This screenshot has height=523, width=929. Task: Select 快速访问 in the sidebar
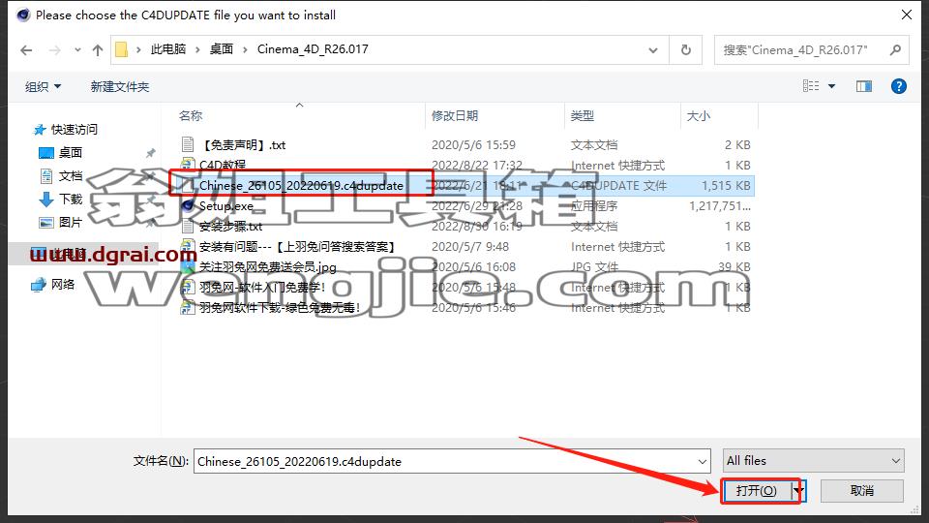point(75,129)
